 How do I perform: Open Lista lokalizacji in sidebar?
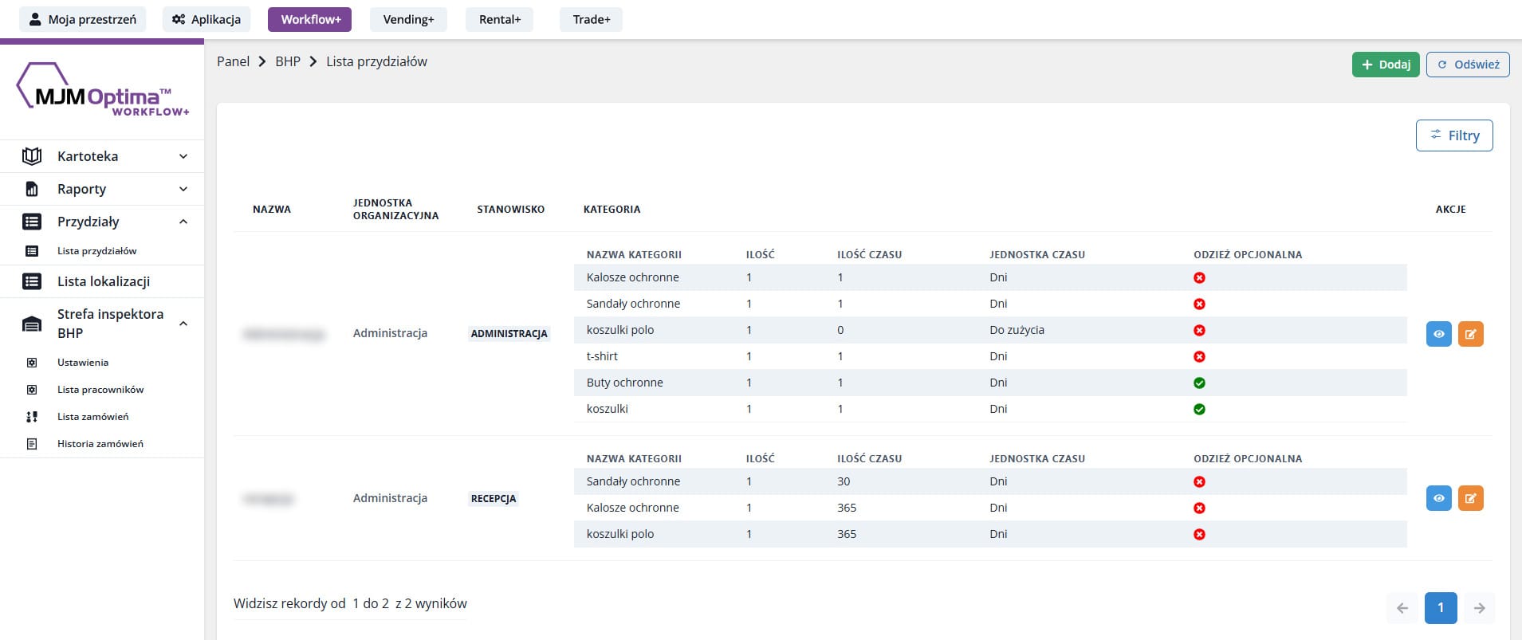pyautogui.click(x=103, y=281)
